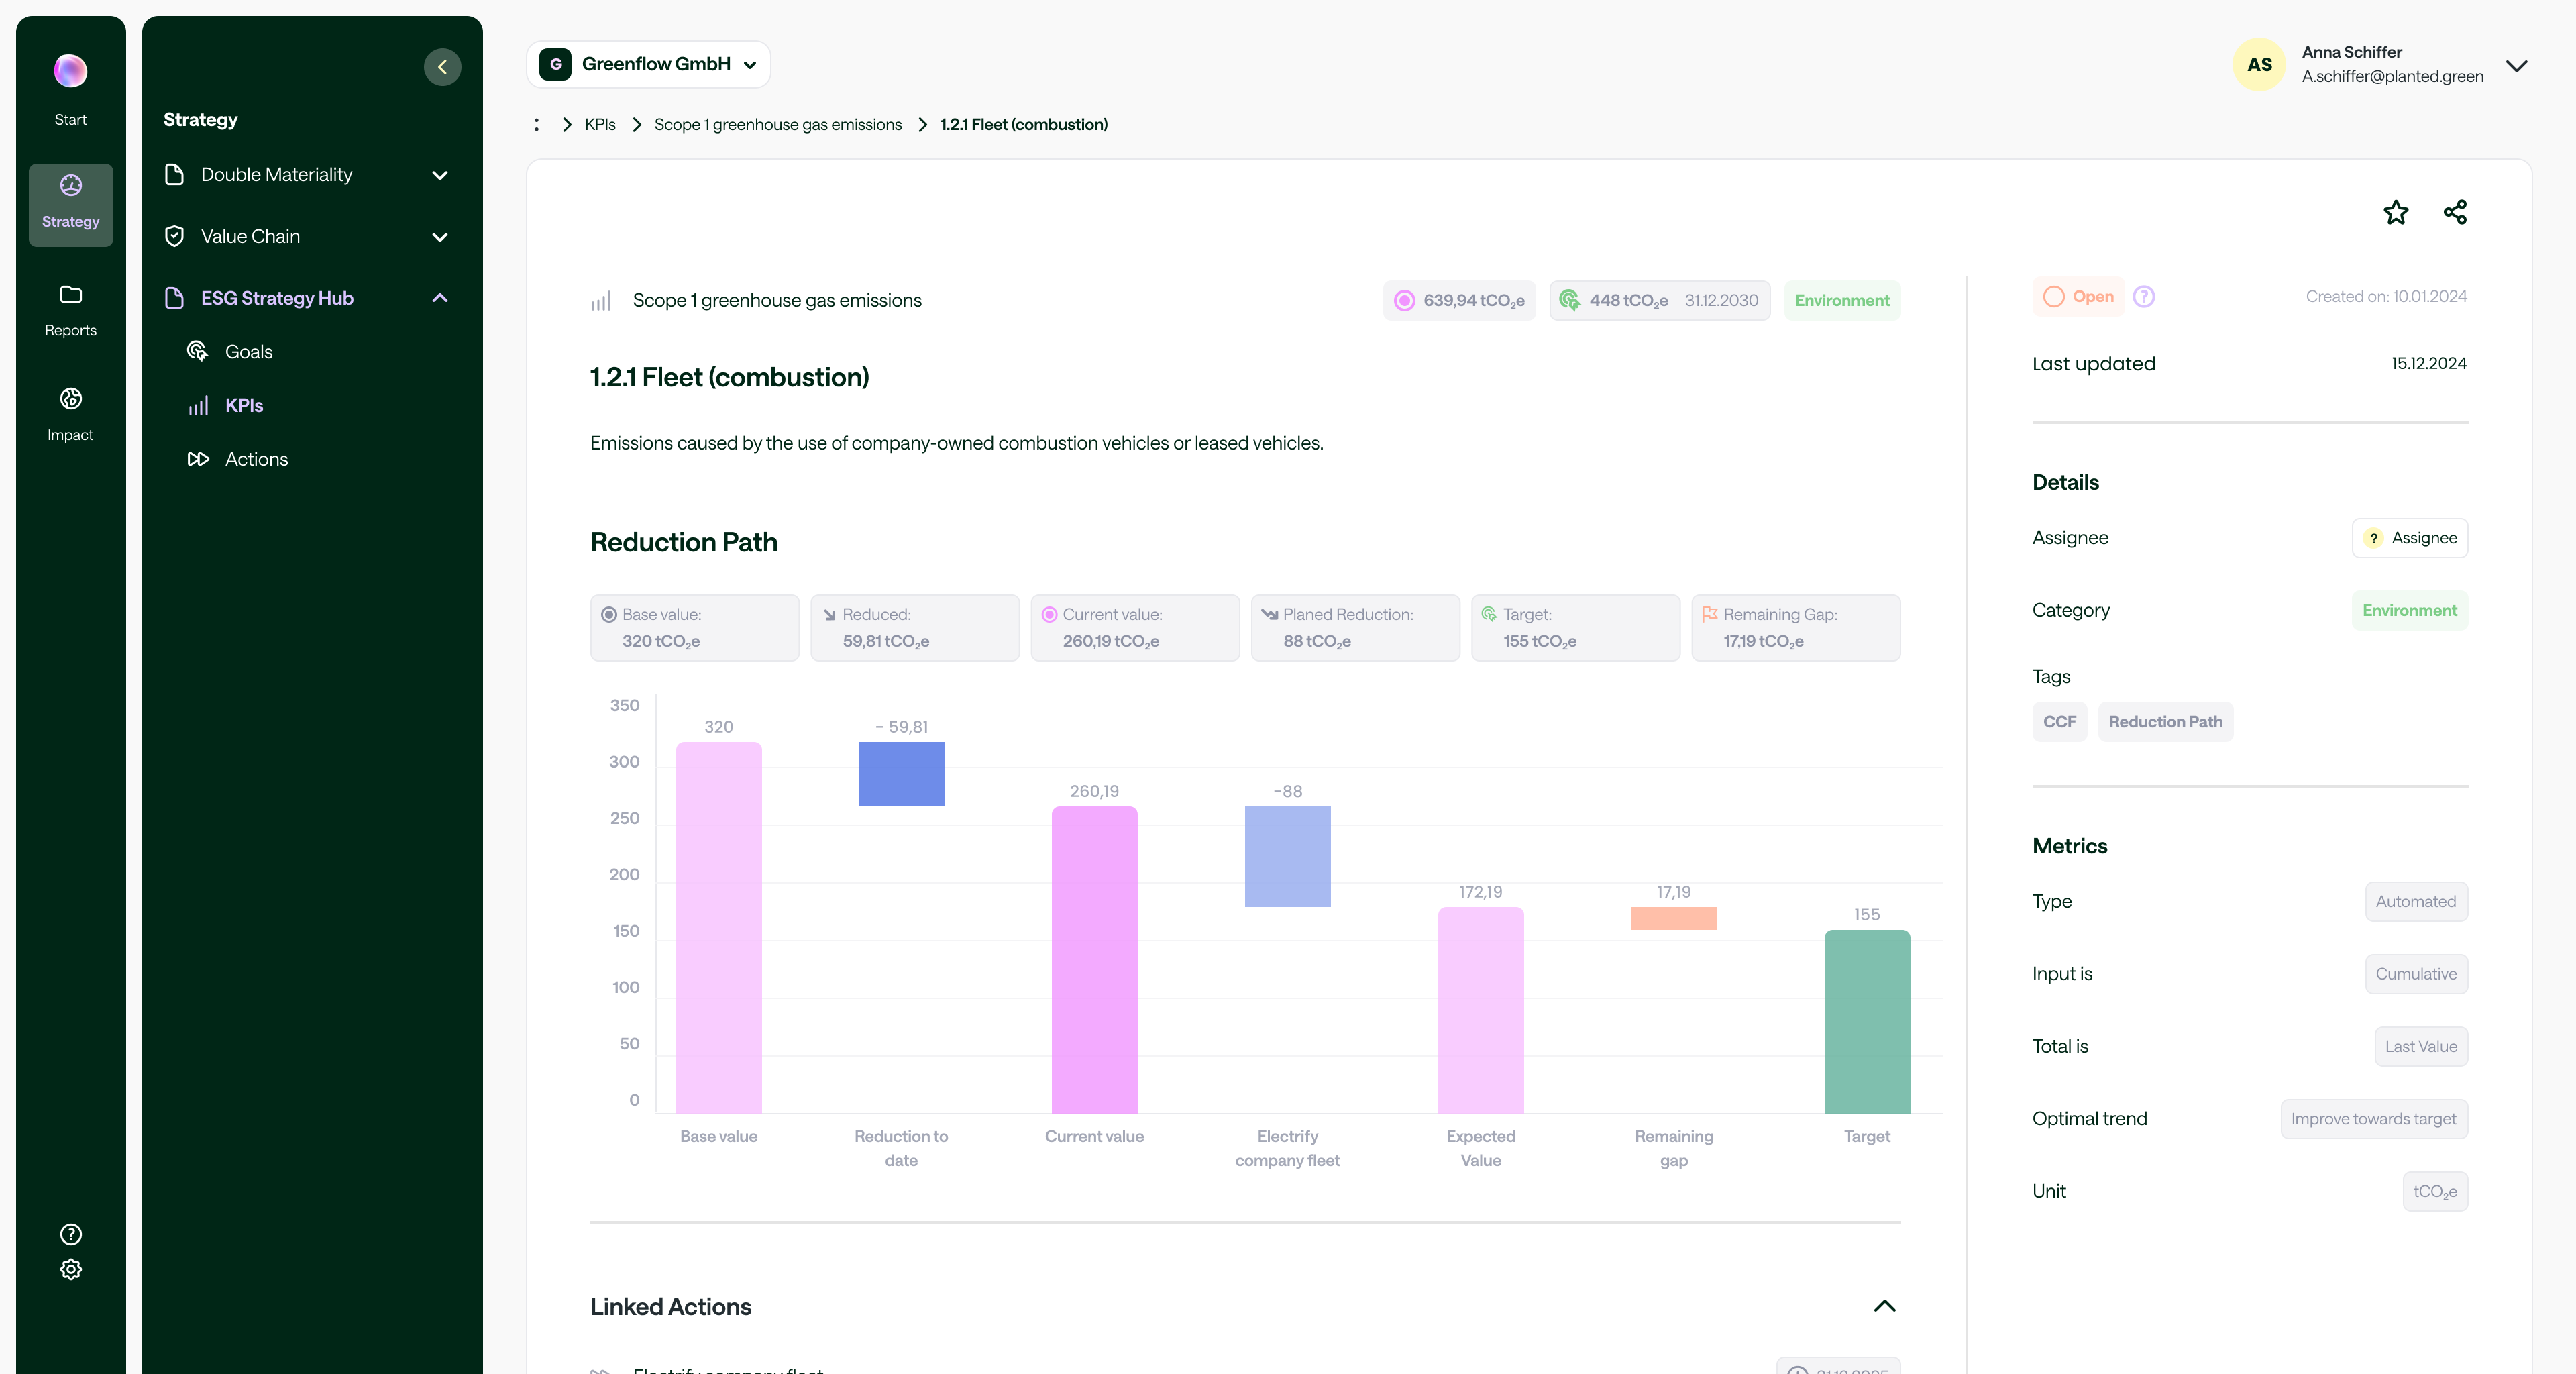Open the settings gear icon

coord(70,1269)
